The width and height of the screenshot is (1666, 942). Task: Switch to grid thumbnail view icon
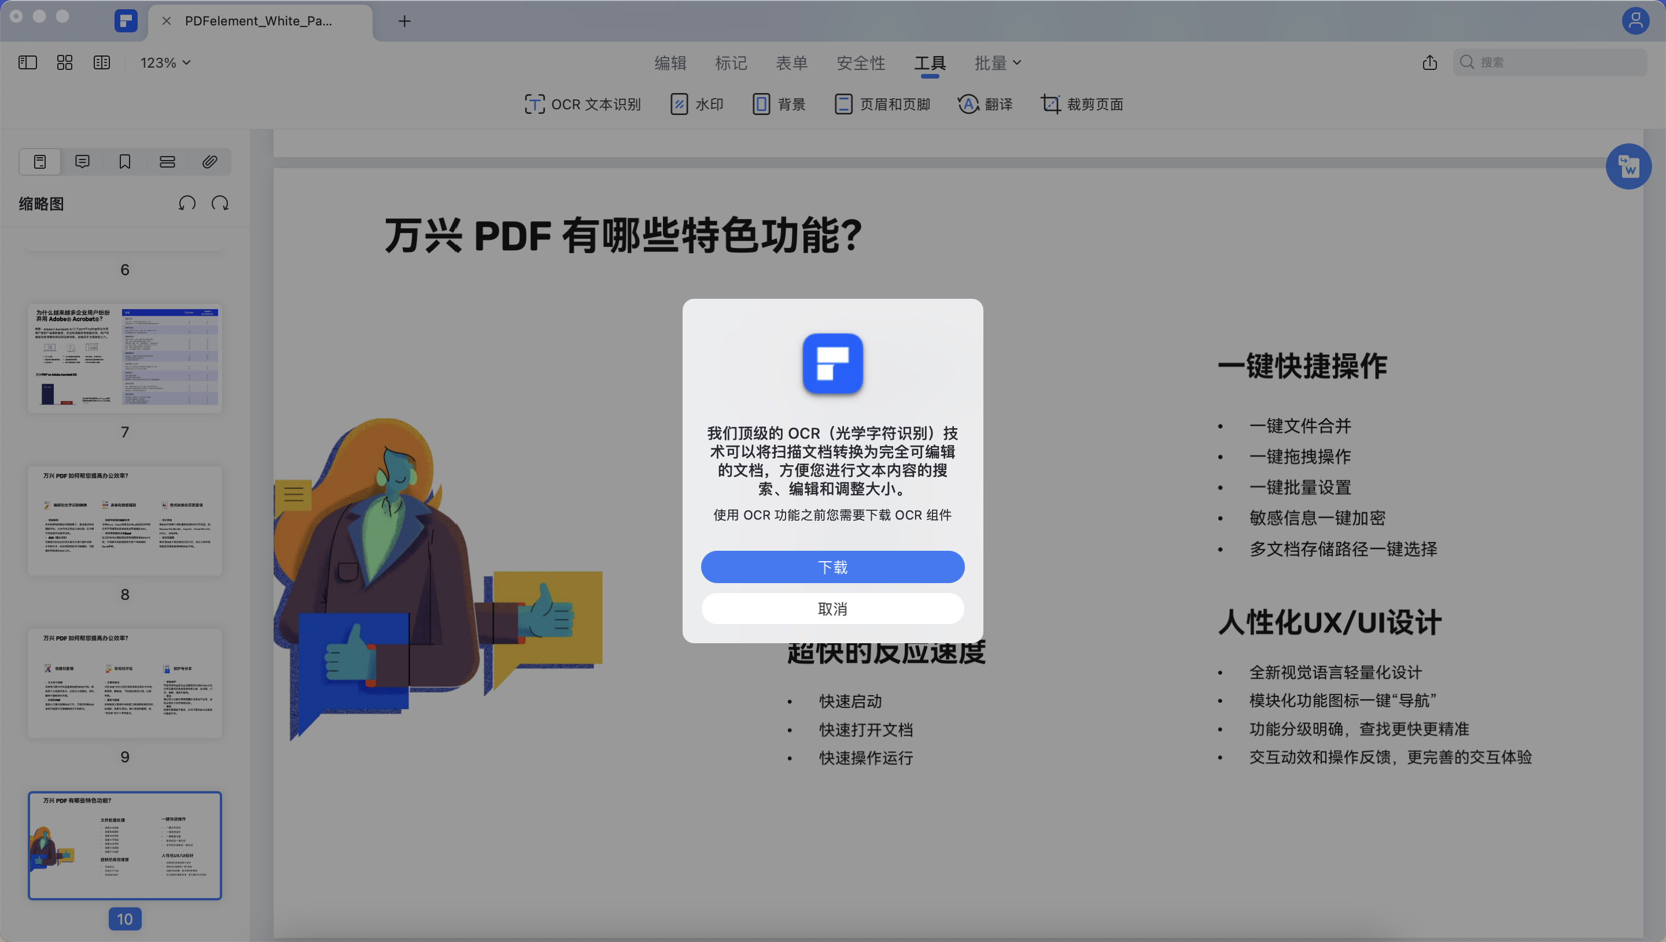pos(65,62)
